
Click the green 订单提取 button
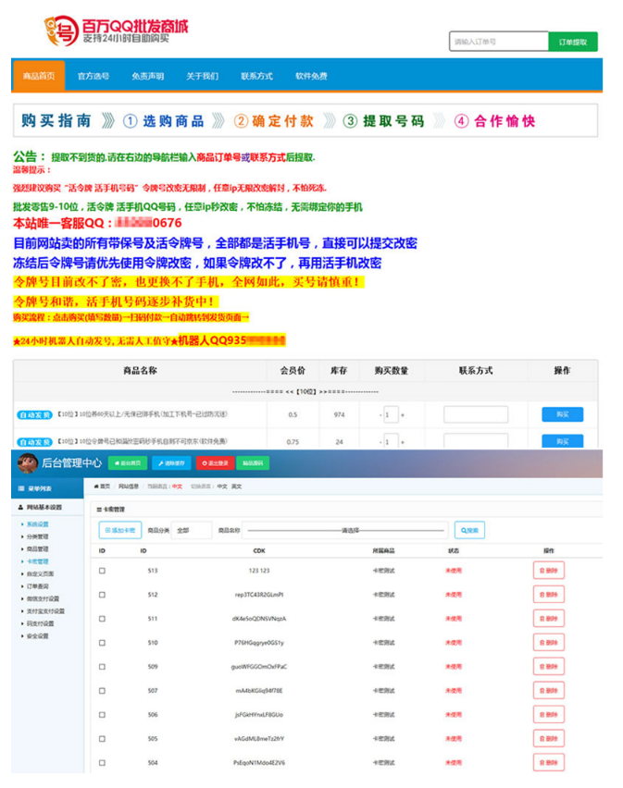573,43
